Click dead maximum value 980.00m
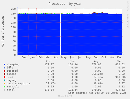The image size is (130, 99). coord(121,77)
